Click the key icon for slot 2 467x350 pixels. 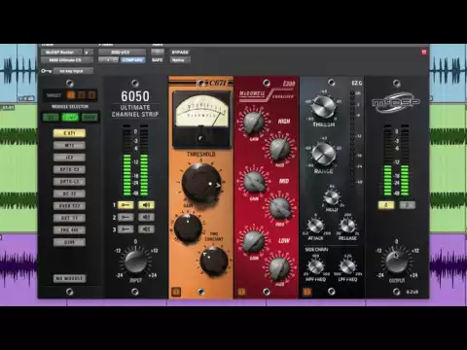126,217
